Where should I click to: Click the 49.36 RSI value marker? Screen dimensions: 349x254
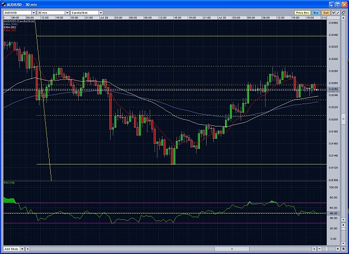pos(333,213)
